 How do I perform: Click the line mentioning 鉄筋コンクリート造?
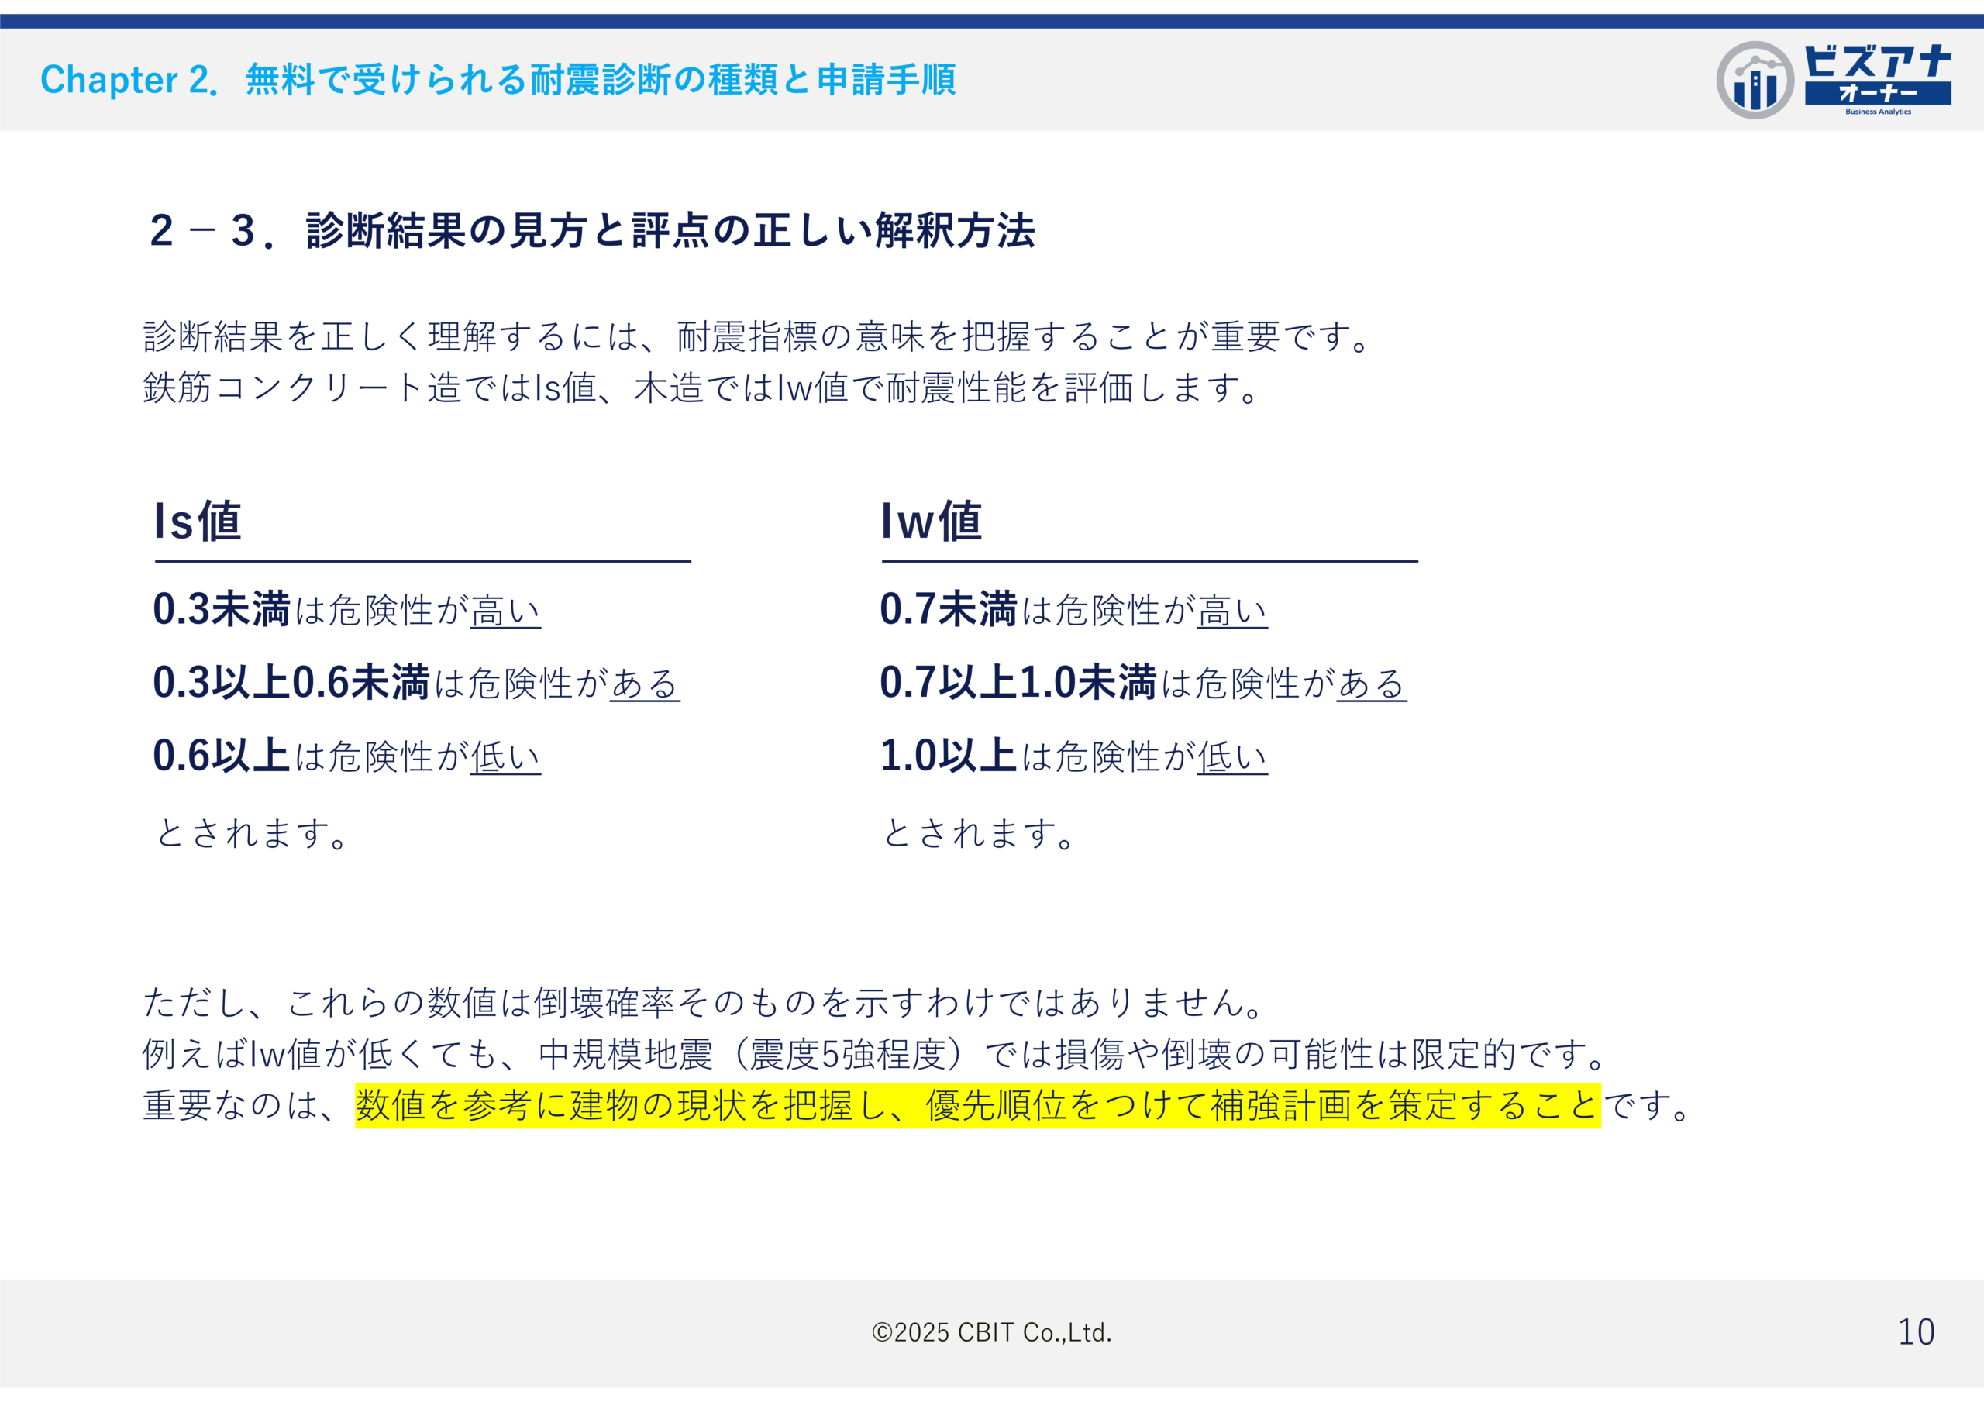click(x=700, y=388)
